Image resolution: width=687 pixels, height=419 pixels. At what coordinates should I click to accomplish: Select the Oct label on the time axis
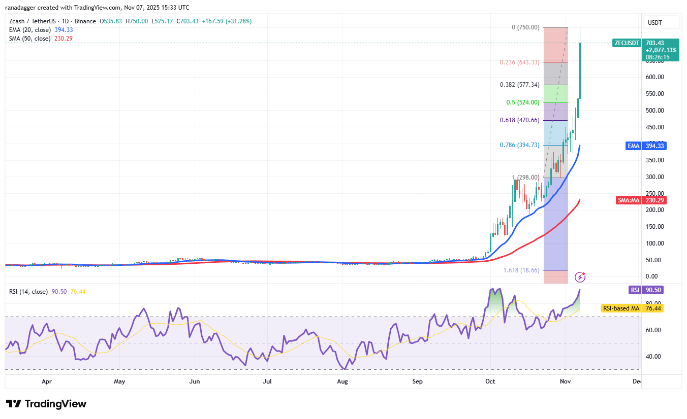tap(489, 381)
